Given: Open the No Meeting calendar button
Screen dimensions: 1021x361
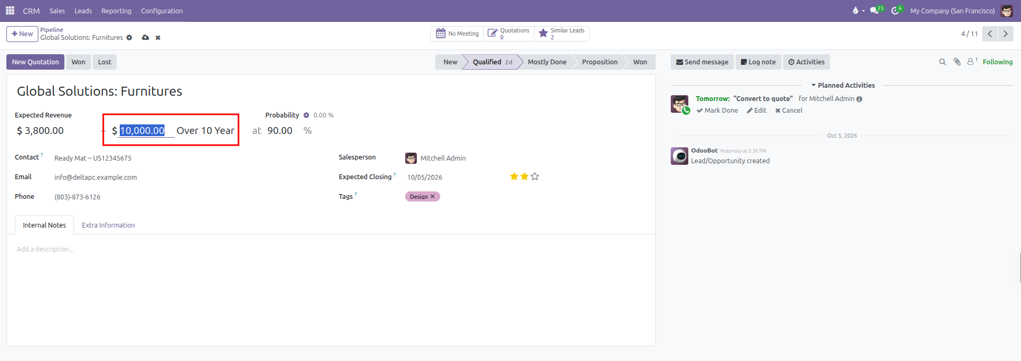Looking at the screenshot, I should point(457,33).
